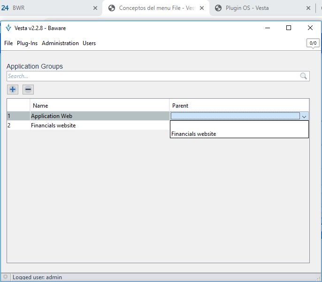Collapse the Parent dropdown using its arrow
The width and height of the screenshot is (322, 282).
tap(304, 116)
